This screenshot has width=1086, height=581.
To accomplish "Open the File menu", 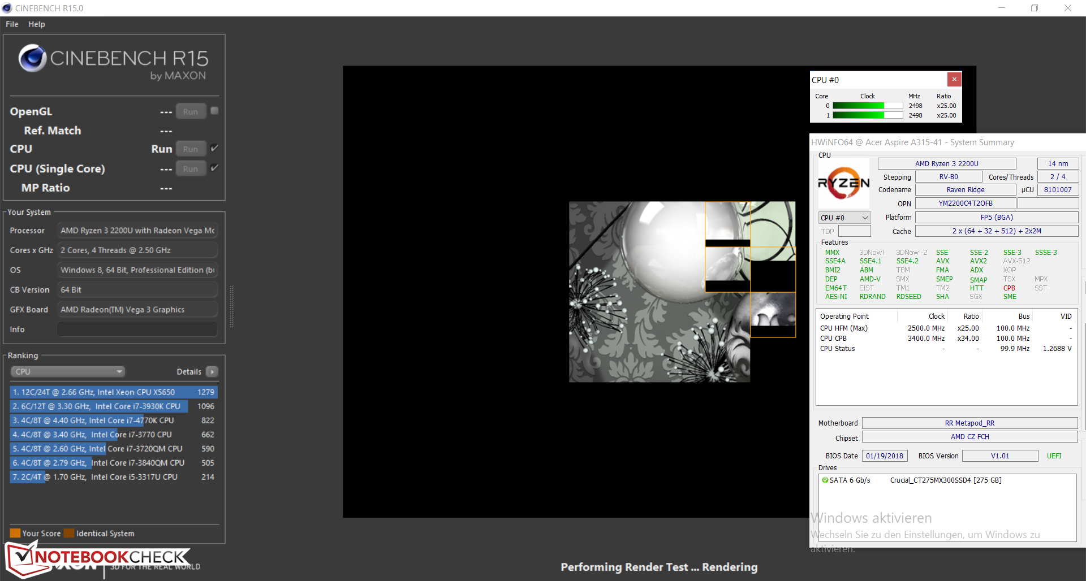I will pos(12,24).
